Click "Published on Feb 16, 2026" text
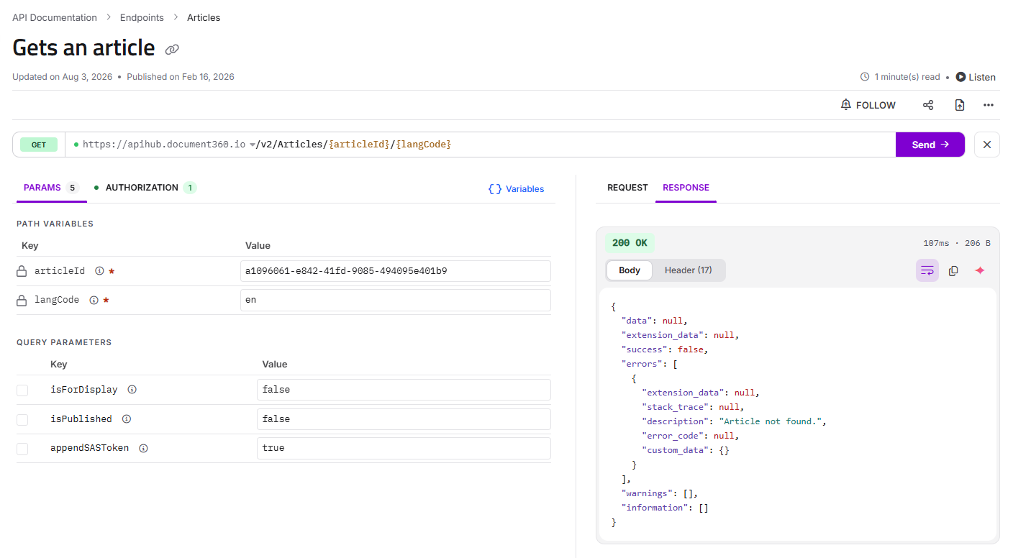Viewport: 1013px width, 558px height. (x=181, y=77)
